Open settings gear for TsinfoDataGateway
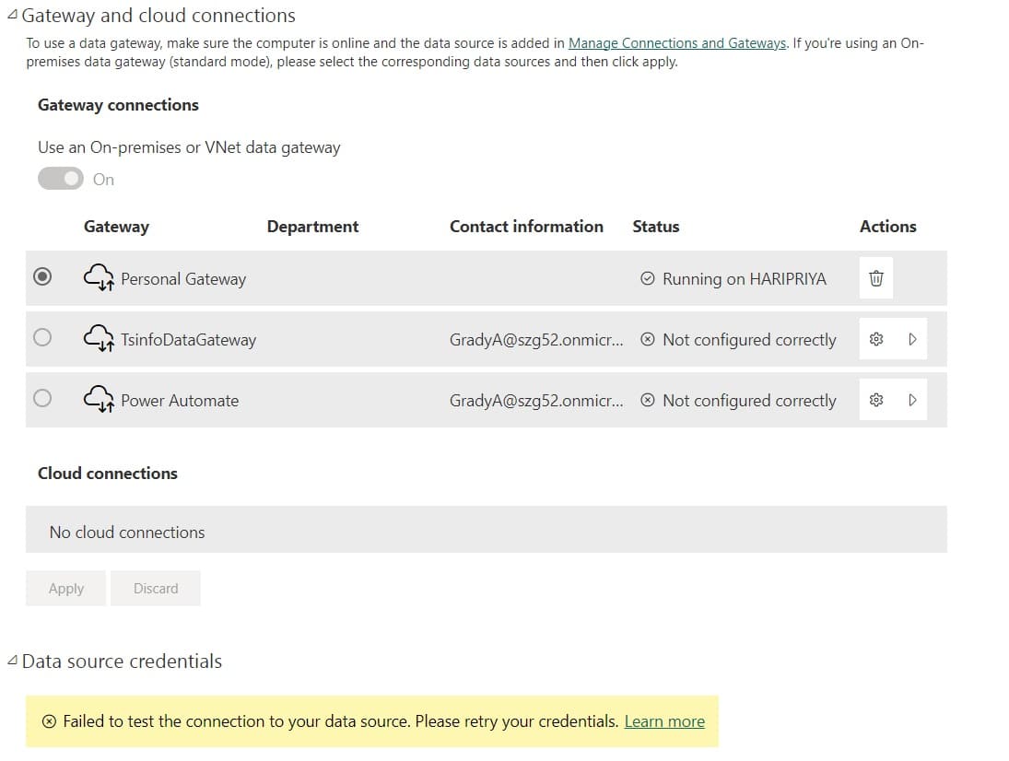This screenshot has width=1009, height=761. 876,339
